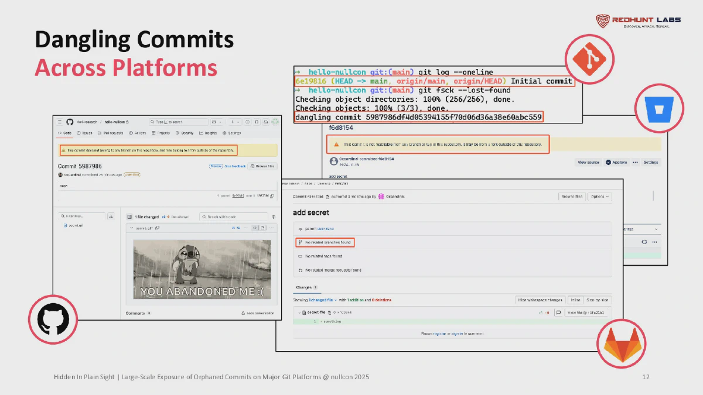Click the GitLab View file button
Viewport: 703px width, 395px height.
click(x=586, y=312)
